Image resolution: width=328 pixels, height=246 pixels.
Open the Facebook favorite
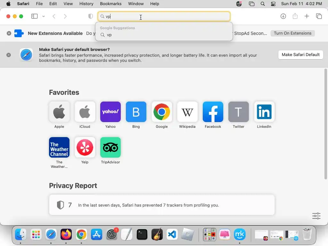click(213, 112)
